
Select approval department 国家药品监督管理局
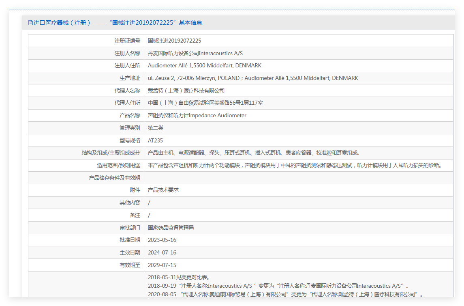[171, 228]
